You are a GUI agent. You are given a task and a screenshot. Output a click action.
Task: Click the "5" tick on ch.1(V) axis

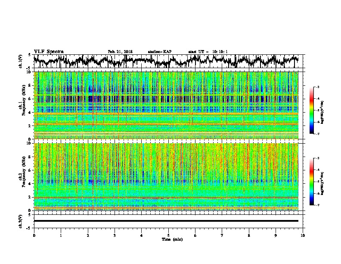[x=29, y=55]
